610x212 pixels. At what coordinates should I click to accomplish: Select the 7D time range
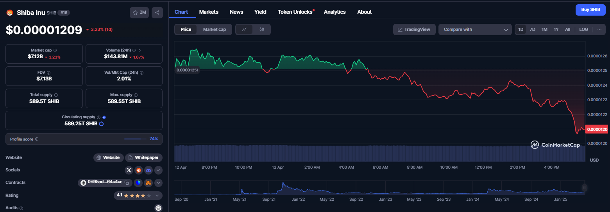pos(532,30)
